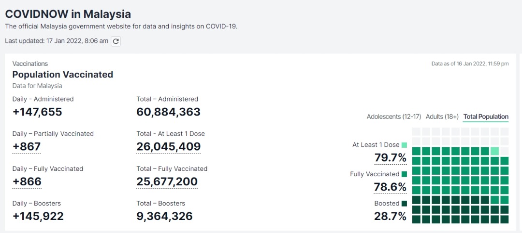Click the +147,655 daily administered value
This screenshot has width=522, height=233.
(37, 112)
